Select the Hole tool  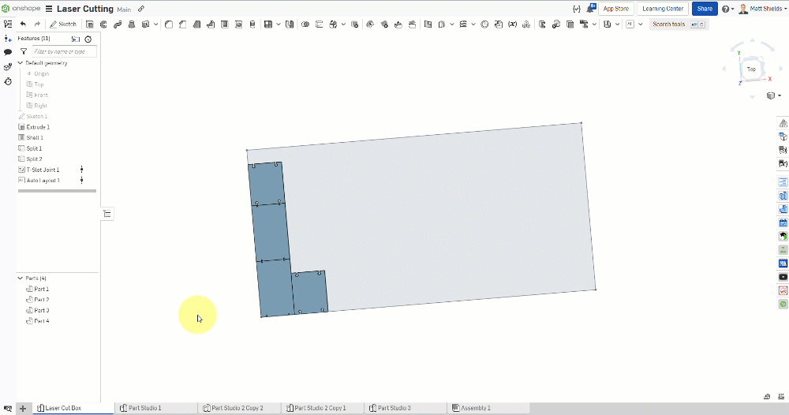coord(239,24)
